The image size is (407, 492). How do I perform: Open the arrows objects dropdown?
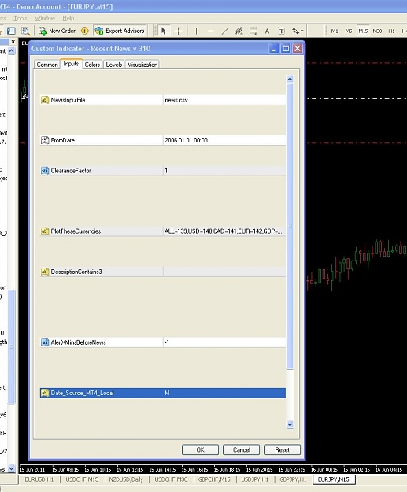(298, 31)
